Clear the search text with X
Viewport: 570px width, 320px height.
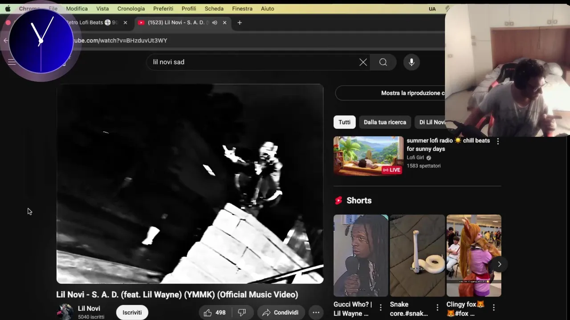363,62
